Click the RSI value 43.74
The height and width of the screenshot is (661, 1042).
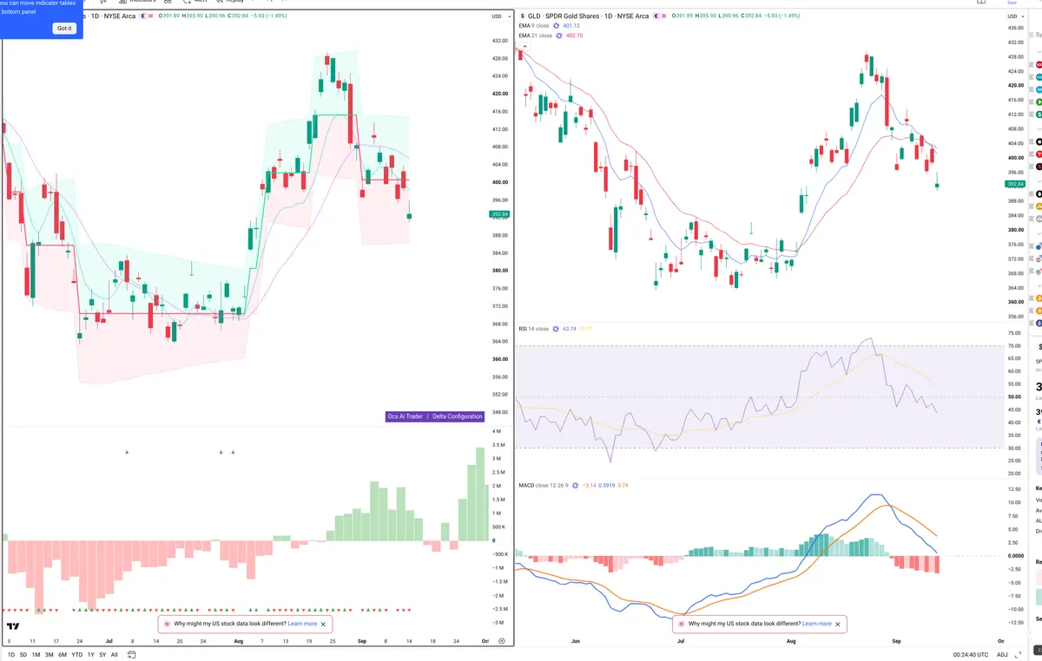tap(570, 329)
